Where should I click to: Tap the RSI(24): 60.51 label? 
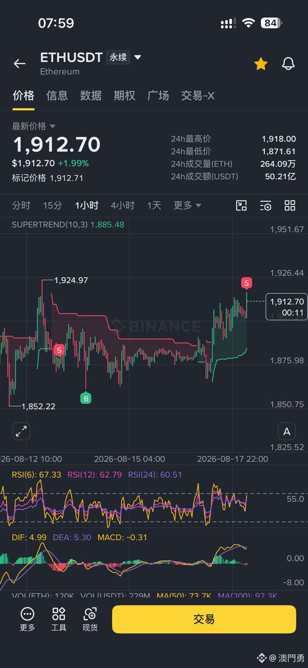click(x=155, y=475)
